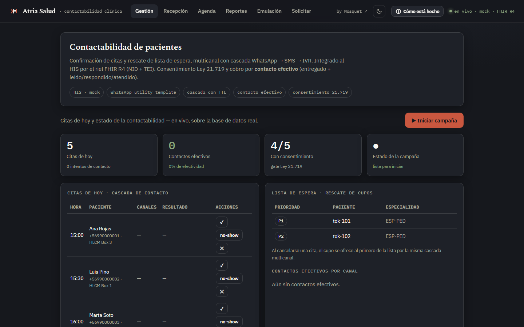The height and width of the screenshot is (327, 524).
Task: Confirm Marta Soto appointment with checkmark
Action: click(222, 308)
